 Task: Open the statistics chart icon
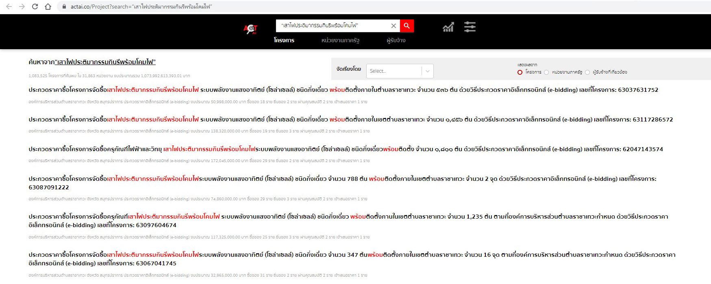coord(448,27)
